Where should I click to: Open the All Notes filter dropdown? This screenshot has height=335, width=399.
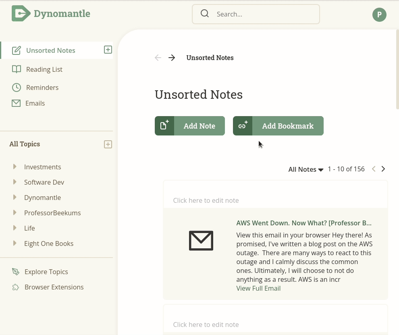coord(305,169)
